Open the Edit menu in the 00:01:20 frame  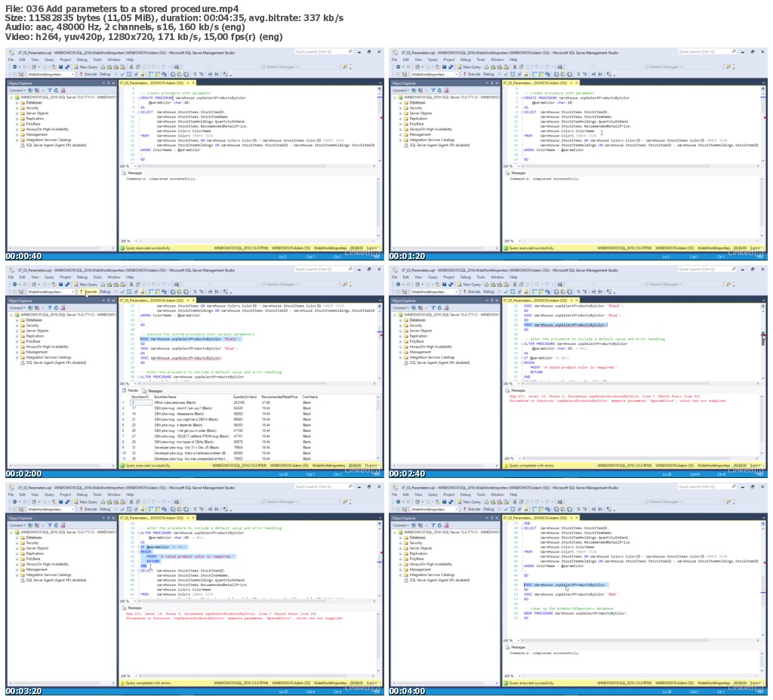click(406, 60)
